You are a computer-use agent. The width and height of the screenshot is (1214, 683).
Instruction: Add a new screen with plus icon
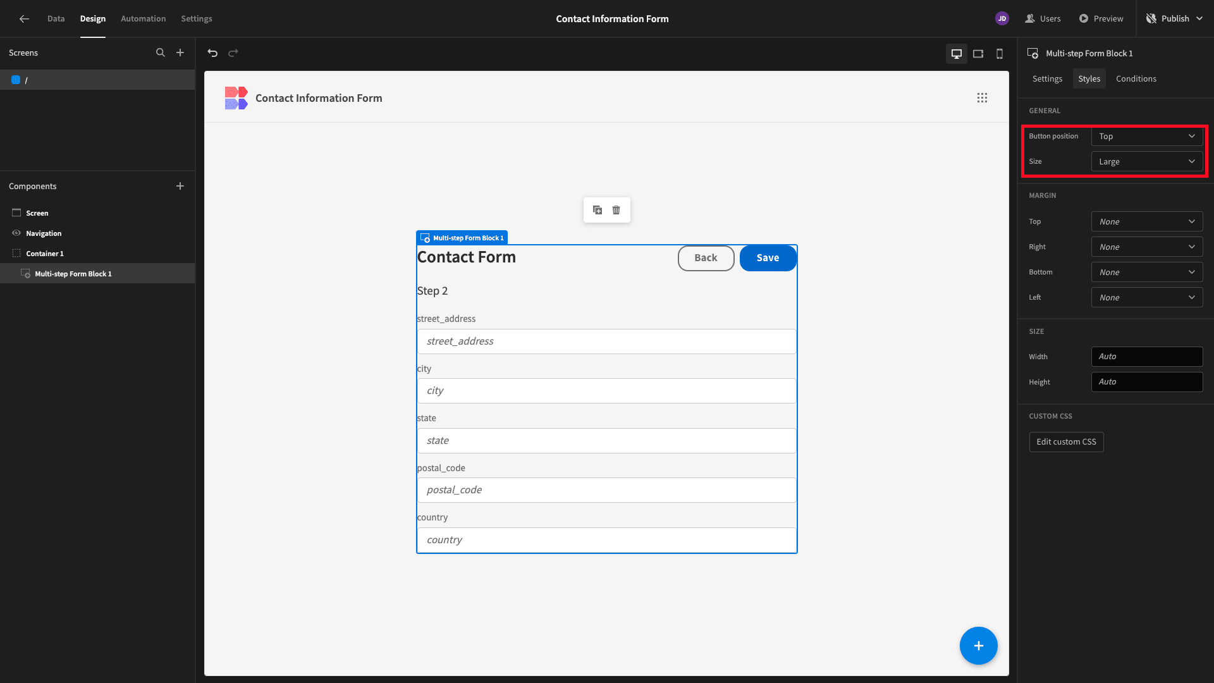point(180,53)
